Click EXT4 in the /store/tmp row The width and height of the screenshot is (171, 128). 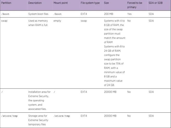[x=84, y=116]
